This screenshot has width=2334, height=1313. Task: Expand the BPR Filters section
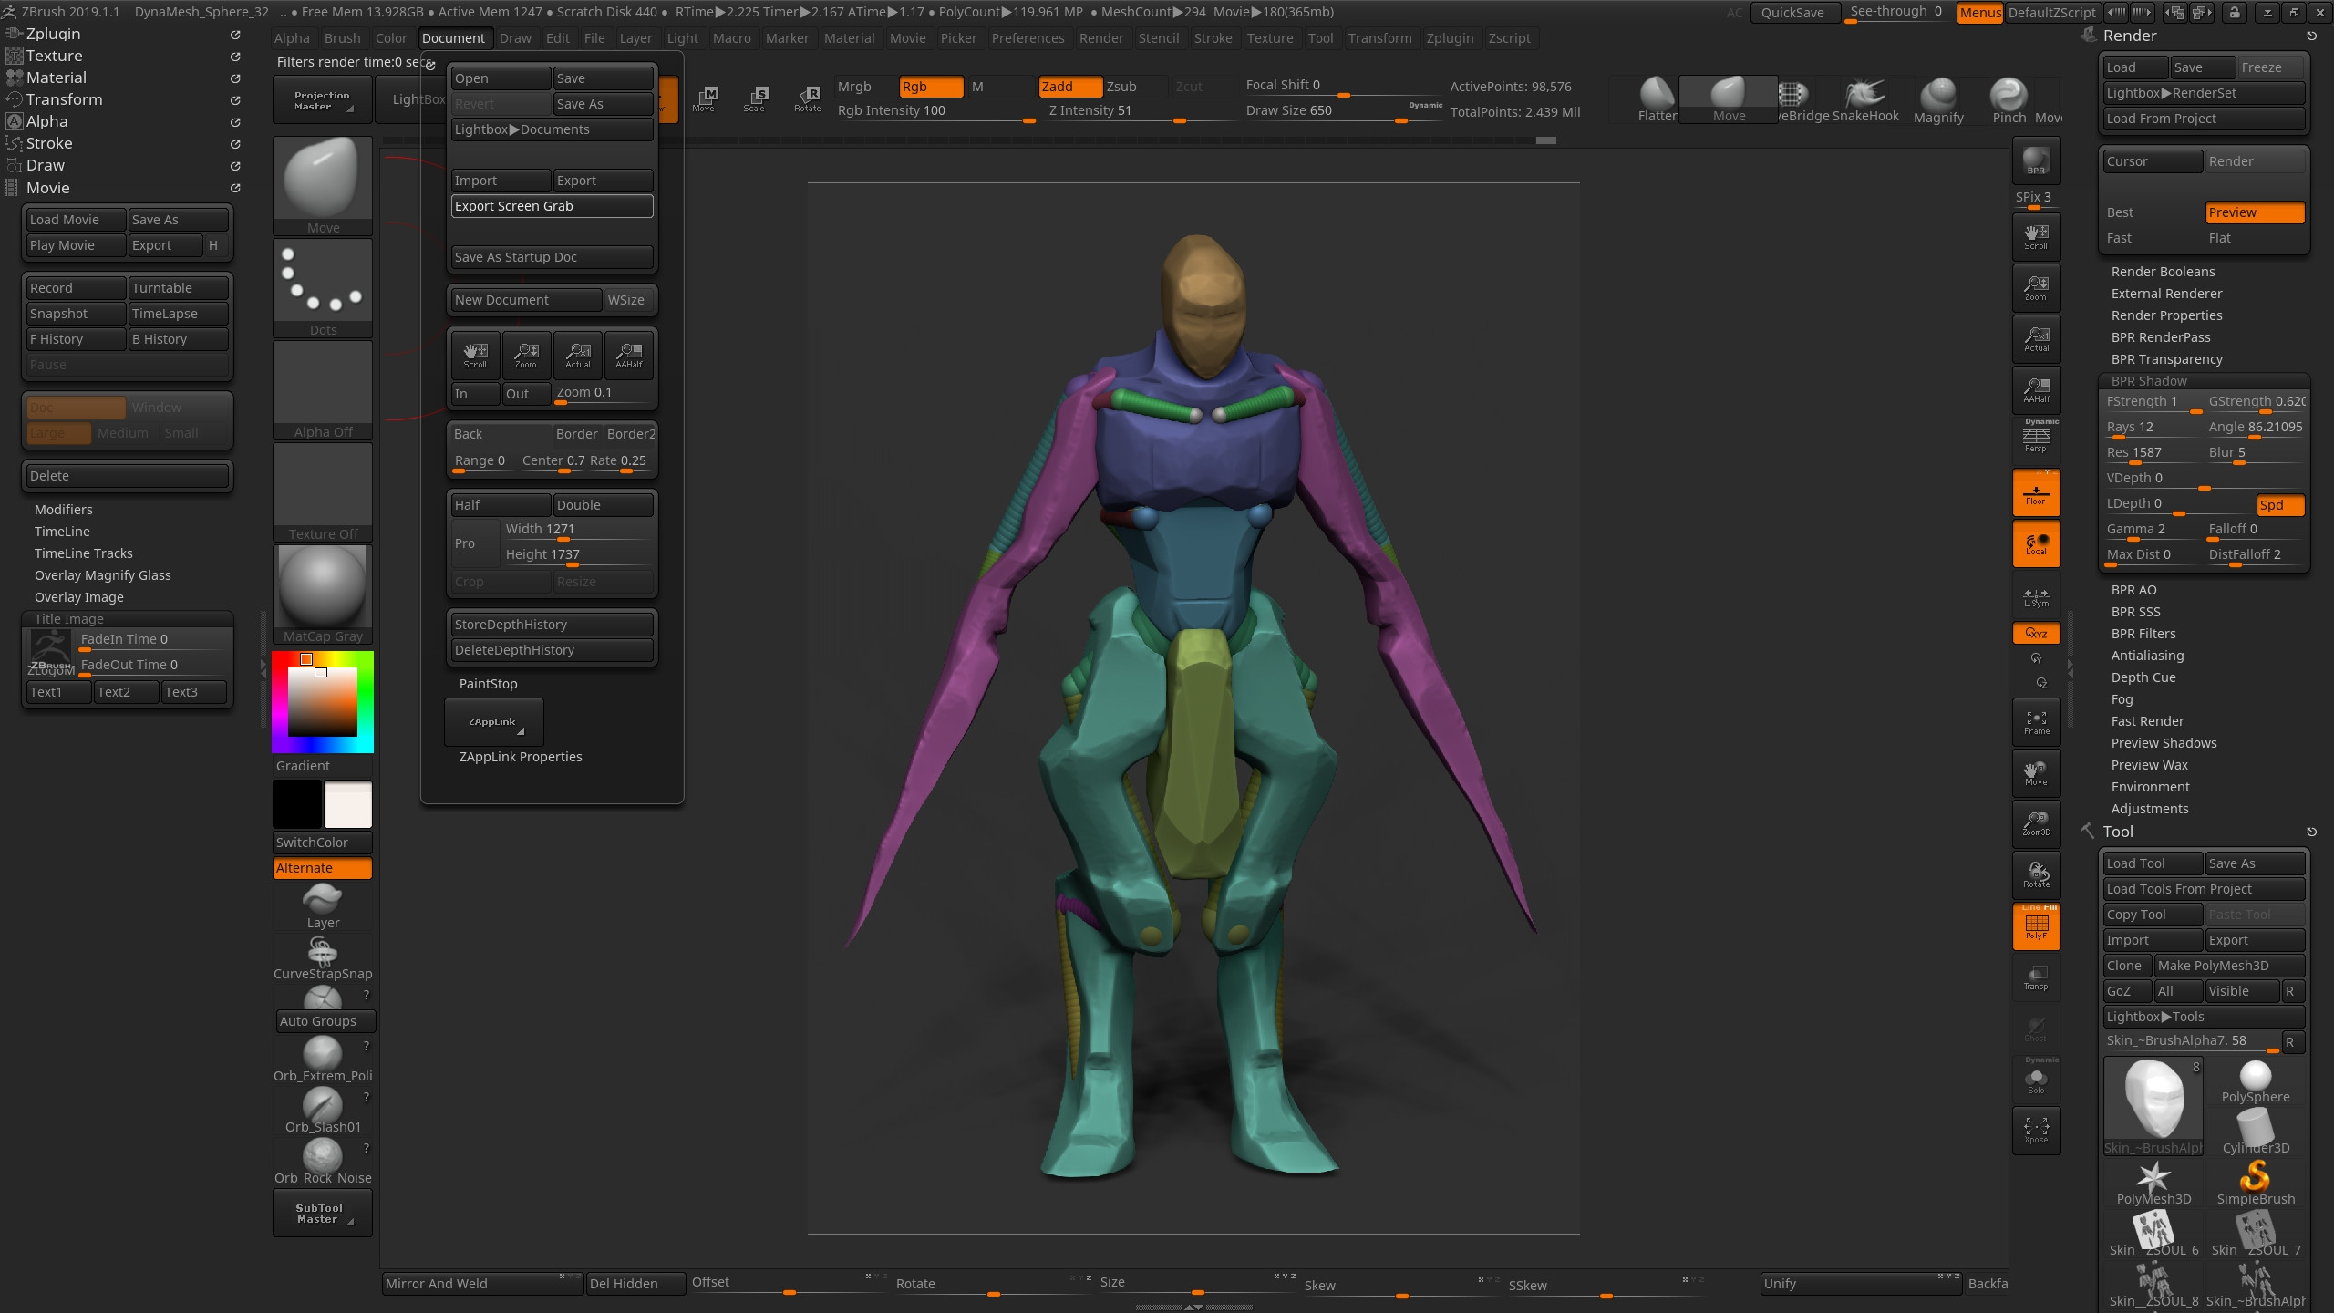click(x=2143, y=634)
